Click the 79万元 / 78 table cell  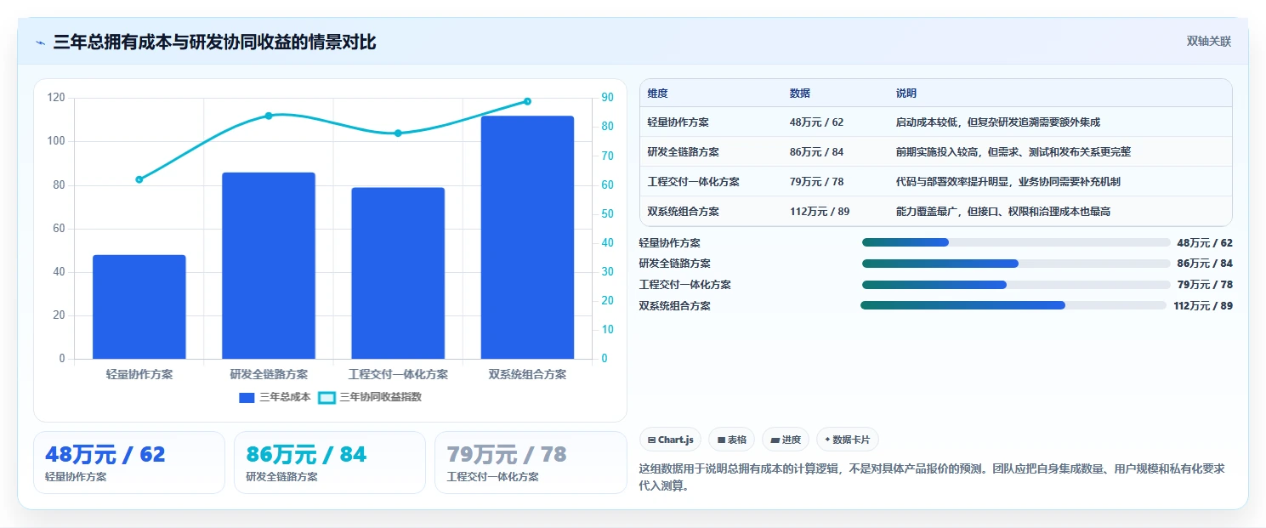pyautogui.click(x=816, y=182)
